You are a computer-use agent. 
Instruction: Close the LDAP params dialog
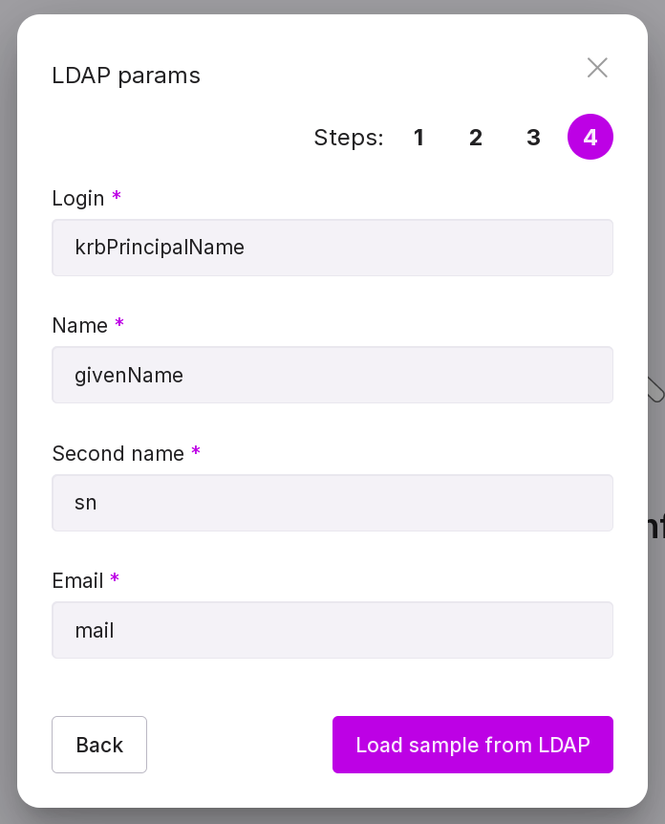coord(597,67)
